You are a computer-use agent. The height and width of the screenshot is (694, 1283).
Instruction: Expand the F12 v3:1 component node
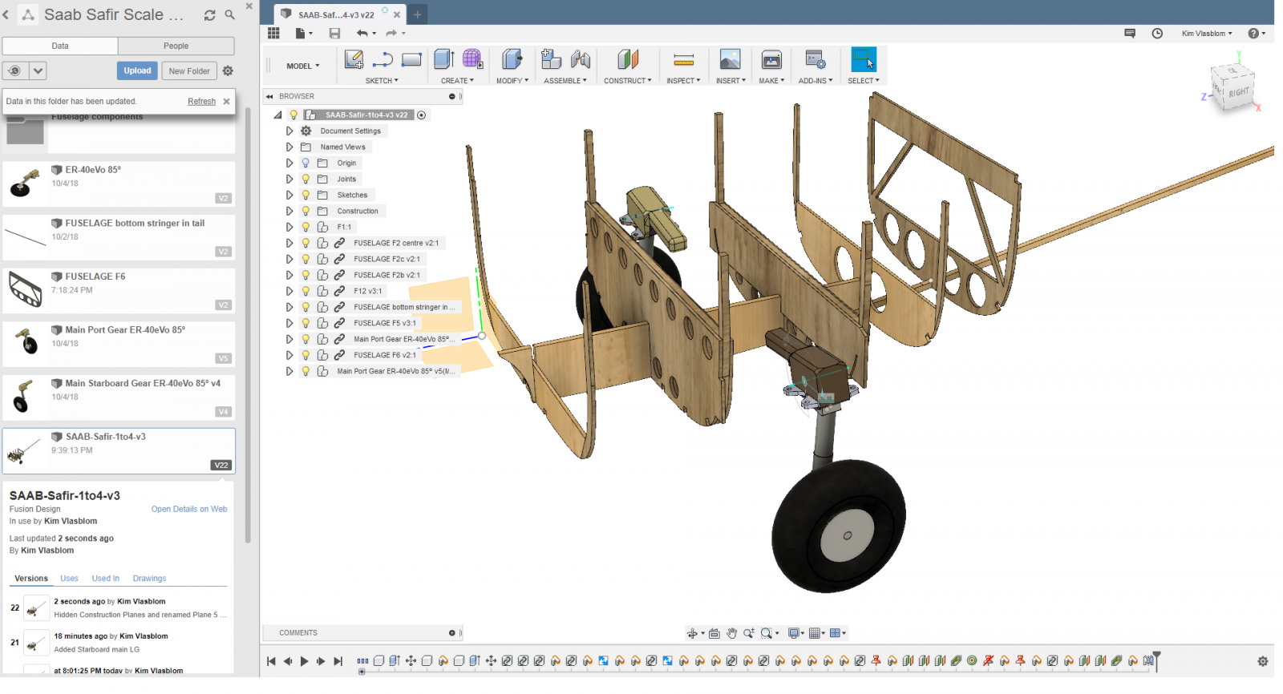coord(289,291)
